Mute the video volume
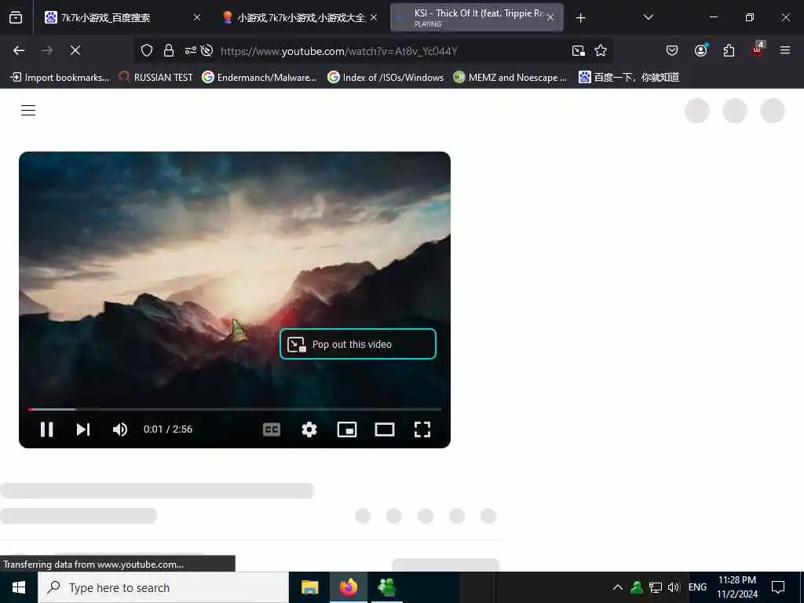 [120, 429]
